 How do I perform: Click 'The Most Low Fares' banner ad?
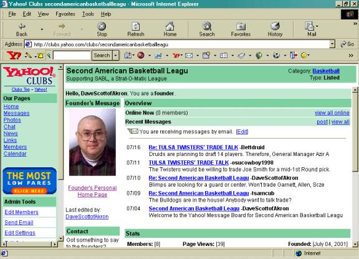tap(29, 181)
